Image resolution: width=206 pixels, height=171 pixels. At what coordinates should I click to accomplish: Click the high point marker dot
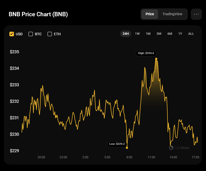[x=156, y=59]
